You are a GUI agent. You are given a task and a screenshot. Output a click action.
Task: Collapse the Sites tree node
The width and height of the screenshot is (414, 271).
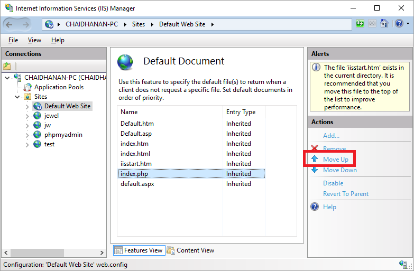click(x=17, y=97)
